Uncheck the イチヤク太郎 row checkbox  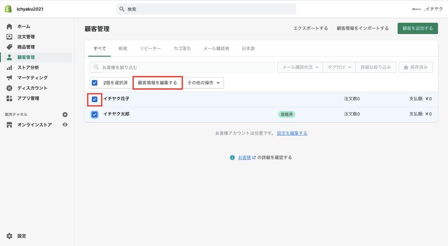(x=95, y=114)
